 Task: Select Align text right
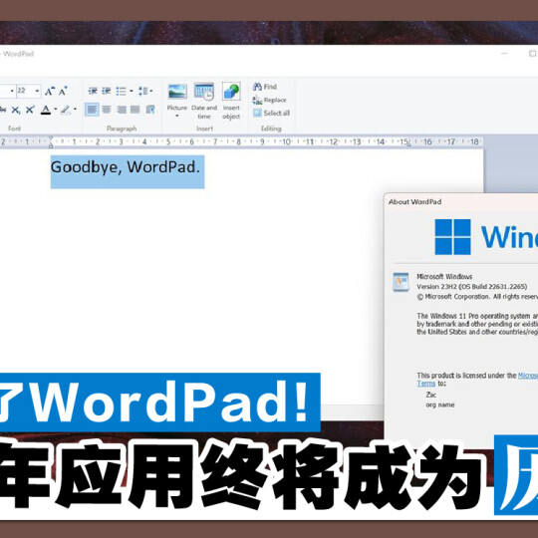122,110
